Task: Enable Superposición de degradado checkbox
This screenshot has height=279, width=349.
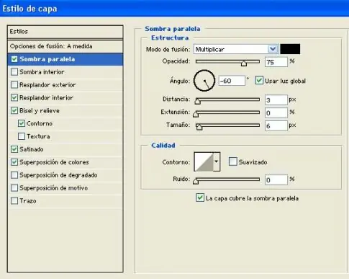Action: [14, 175]
